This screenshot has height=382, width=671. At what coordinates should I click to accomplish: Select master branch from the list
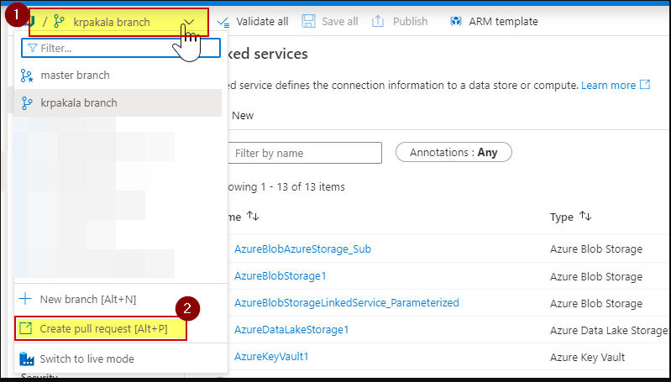[118, 76]
